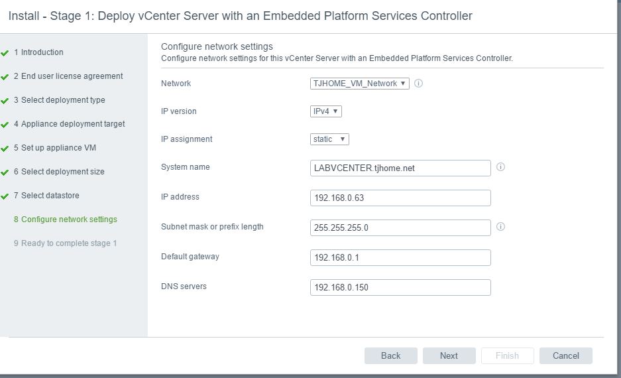Jump to step 4 Appliance deployment target
The width and height of the screenshot is (621, 378).
(70, 124)
